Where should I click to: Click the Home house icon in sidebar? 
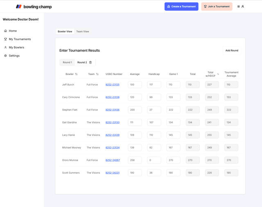(x=5, y=31)
